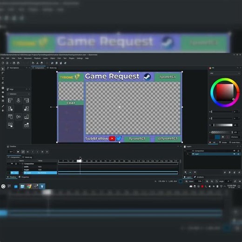
Task: Click the reset rotation icon beside Angle
Action: click(x=235, y=181)
